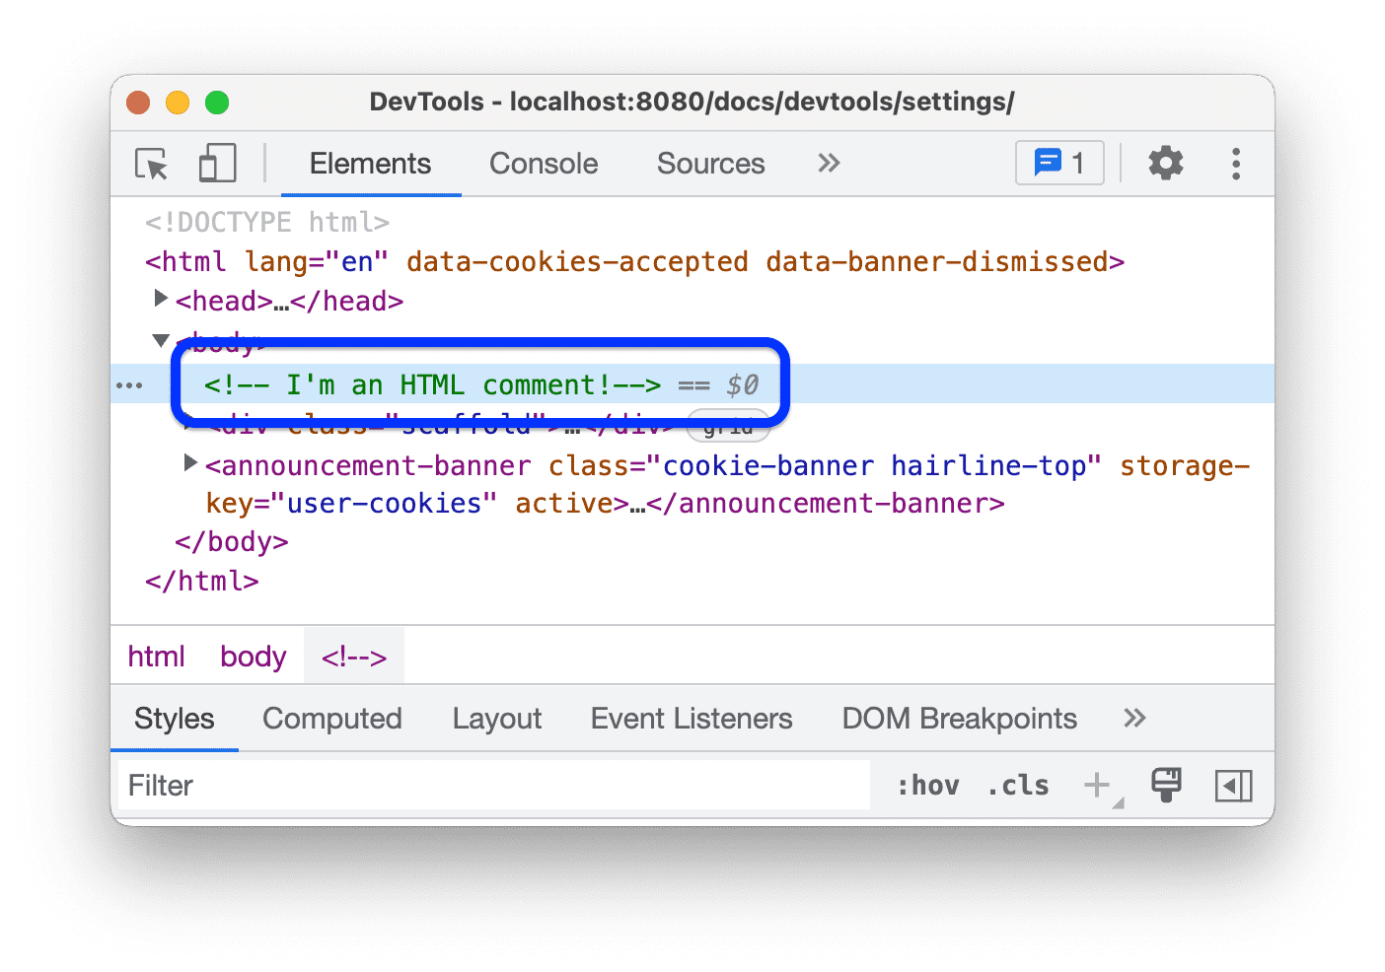Open the Issues counter message icon
1385x972 pixels.
1058,164
